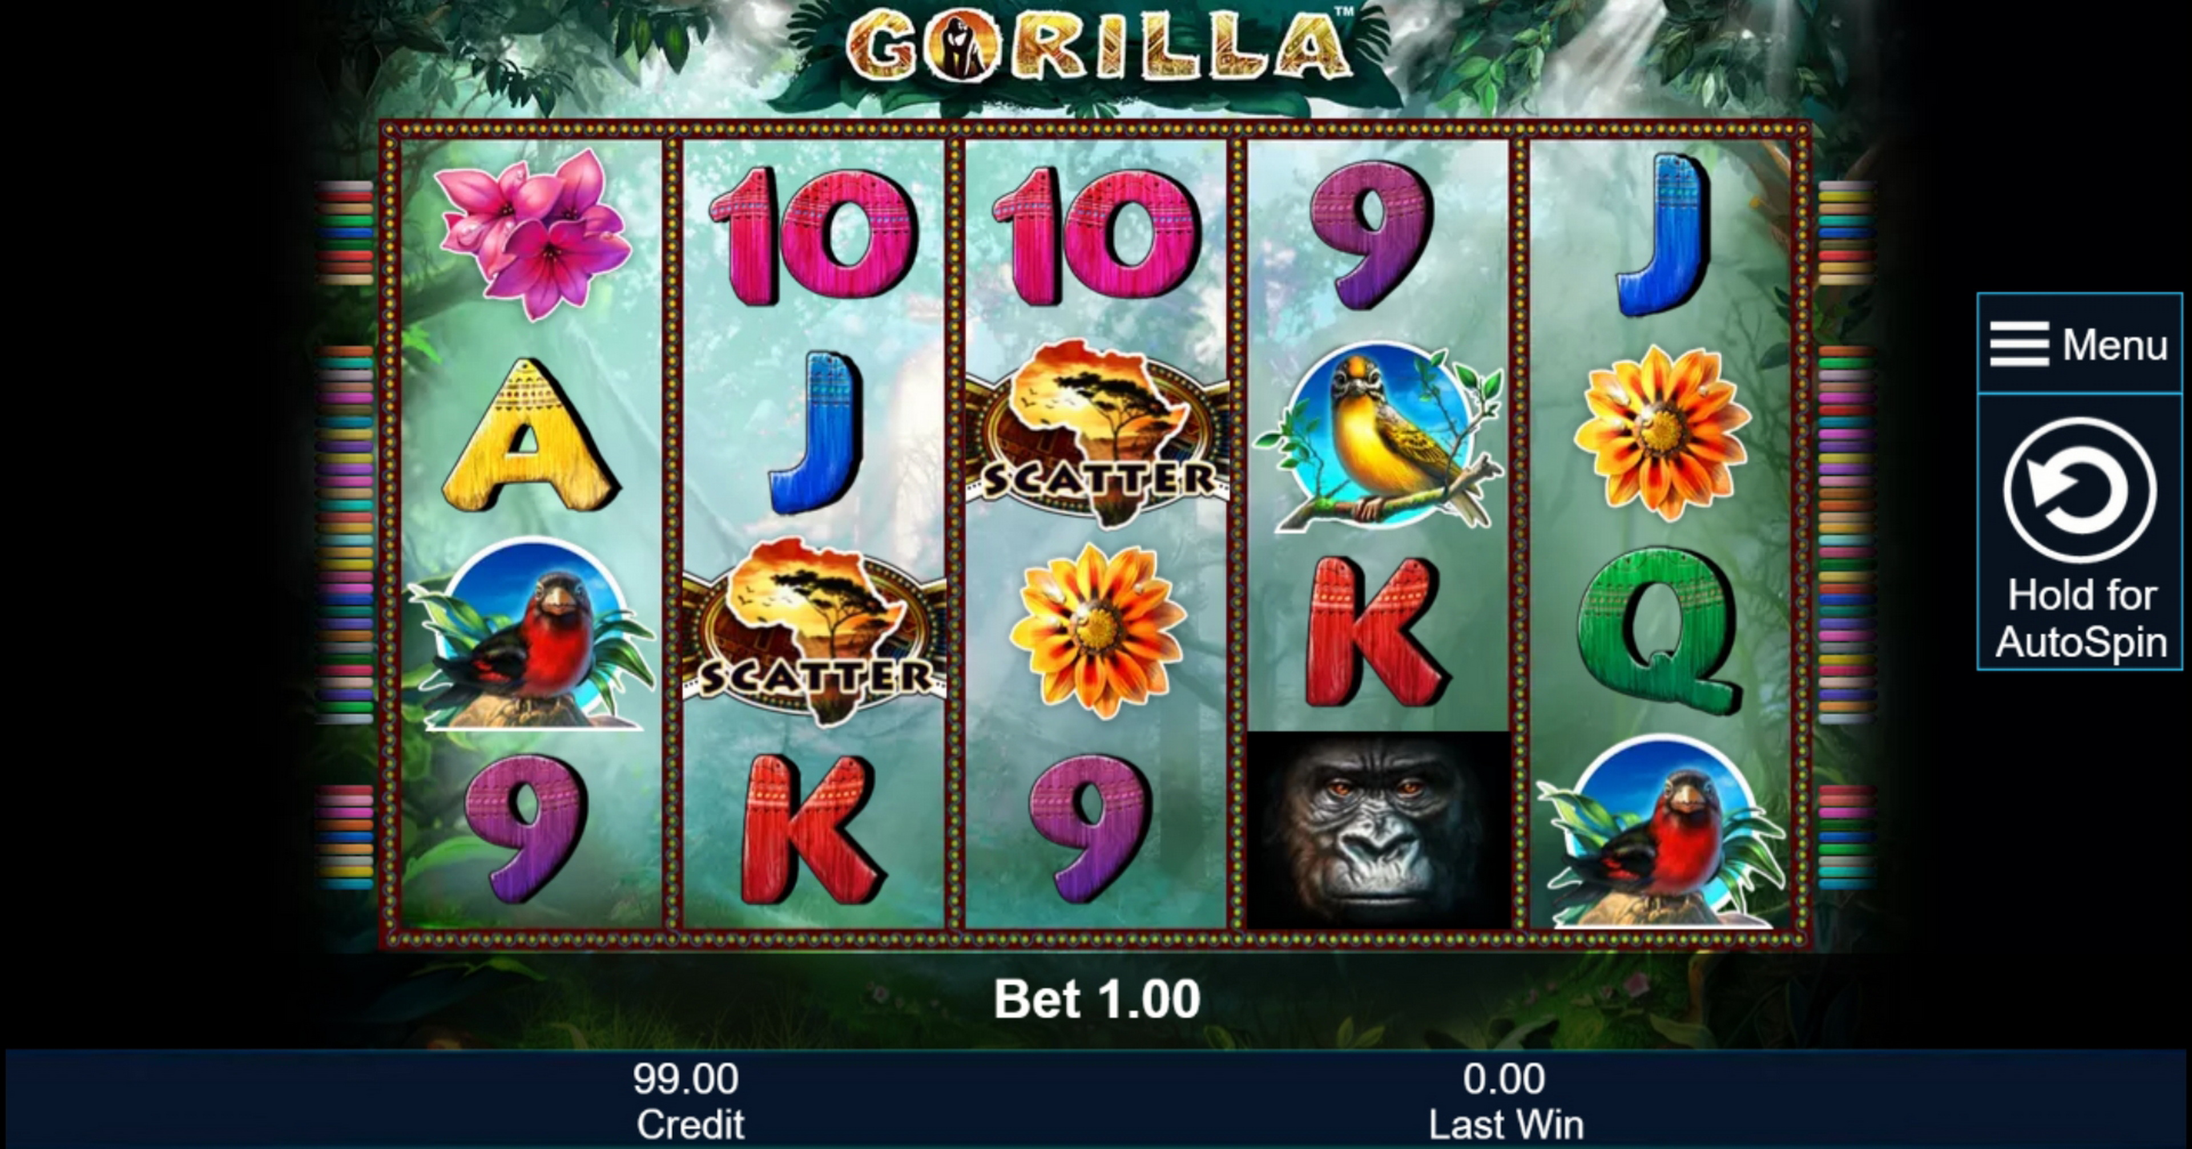
Task: Click the pink flower symbol
Action: (x=534, y=234)
